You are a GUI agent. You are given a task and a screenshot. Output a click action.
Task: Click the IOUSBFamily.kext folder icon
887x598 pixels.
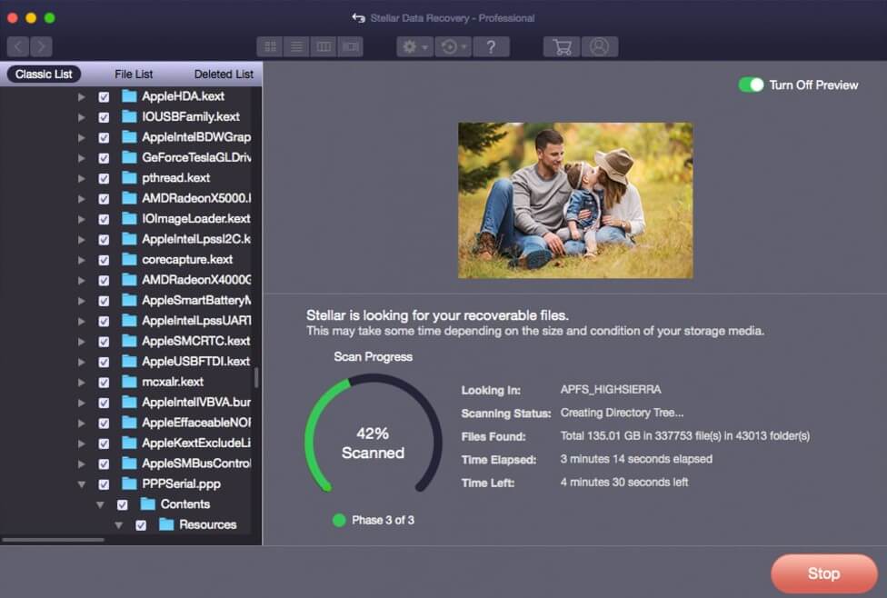[x=130, y=116]
